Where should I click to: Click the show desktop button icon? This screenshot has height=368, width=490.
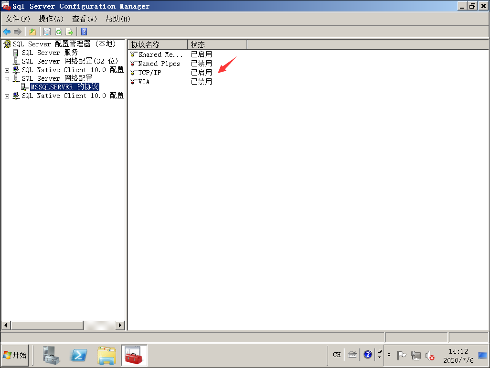pos(483,356)
